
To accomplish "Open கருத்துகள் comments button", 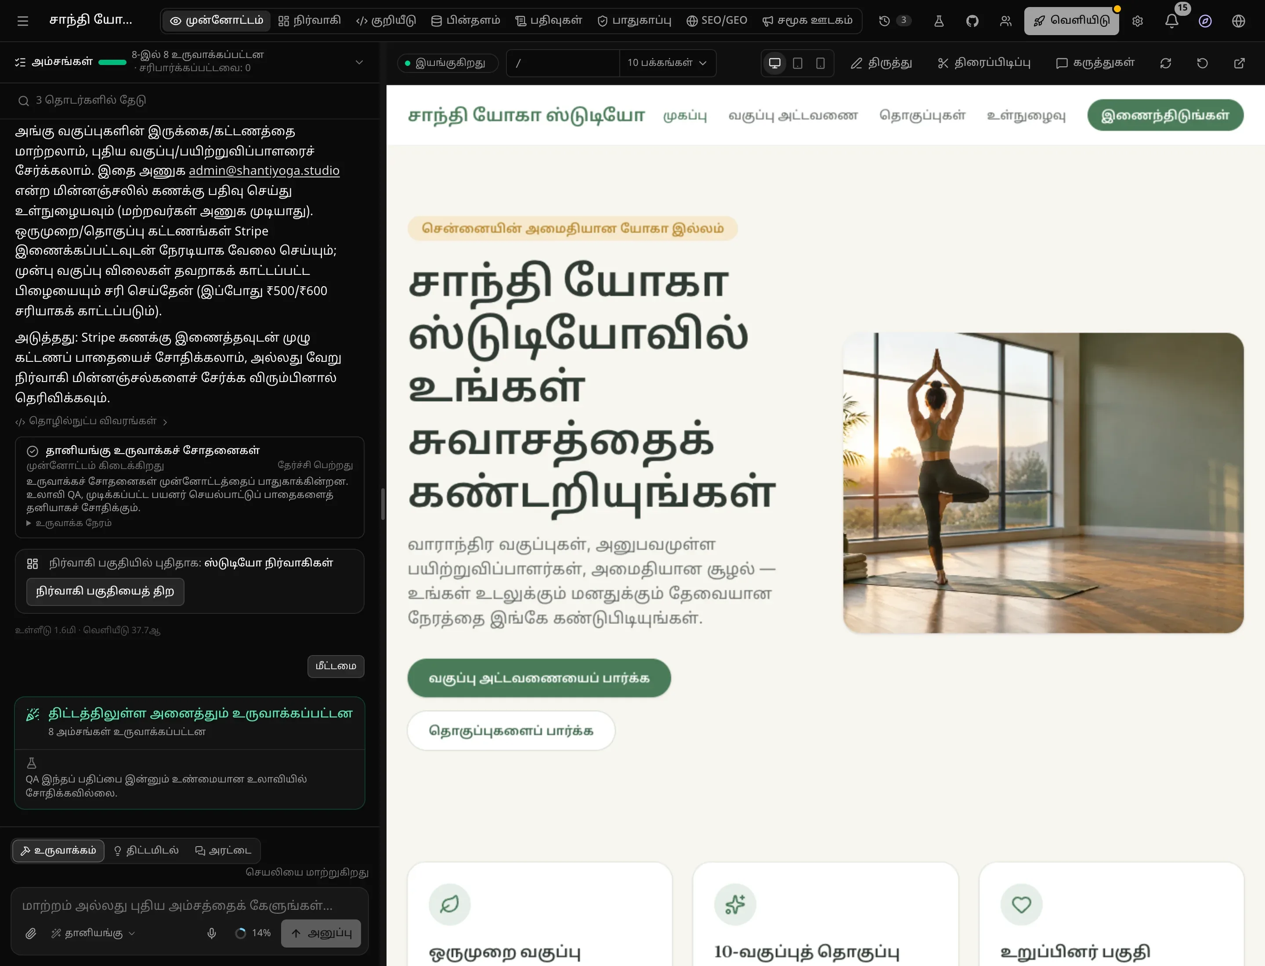I will point(1095,63).
